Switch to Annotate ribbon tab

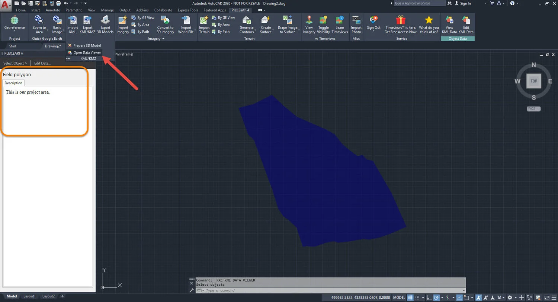[52, 10]
